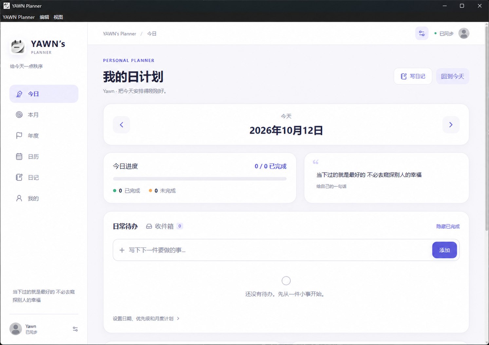The width and height of the screenshot is (489, 345).
Task: Click the 回到今天 button
Action: coord(453,76)
